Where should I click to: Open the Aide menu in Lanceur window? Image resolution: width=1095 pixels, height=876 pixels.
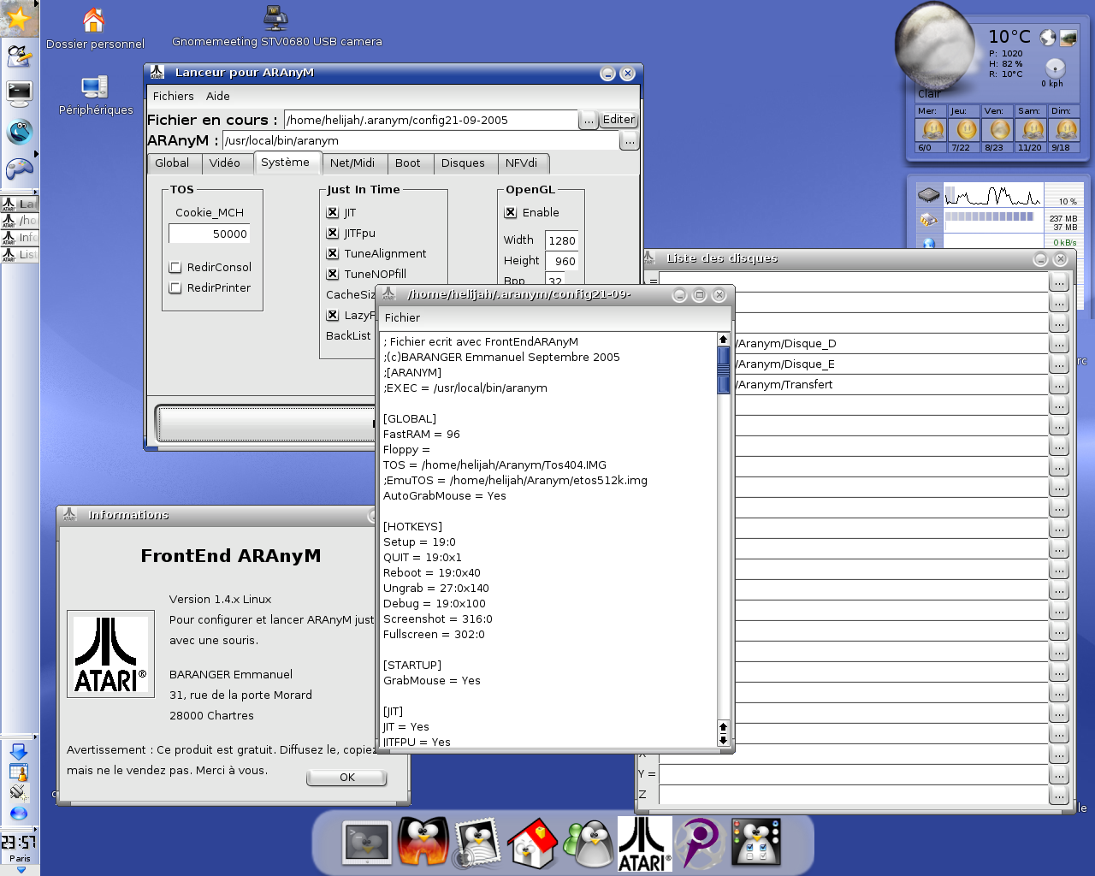[218, 97]
